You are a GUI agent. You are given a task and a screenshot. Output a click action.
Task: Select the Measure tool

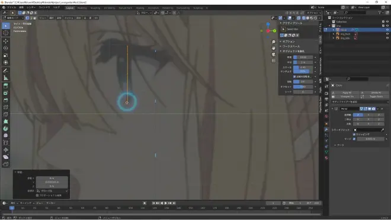tap(6, 78)
